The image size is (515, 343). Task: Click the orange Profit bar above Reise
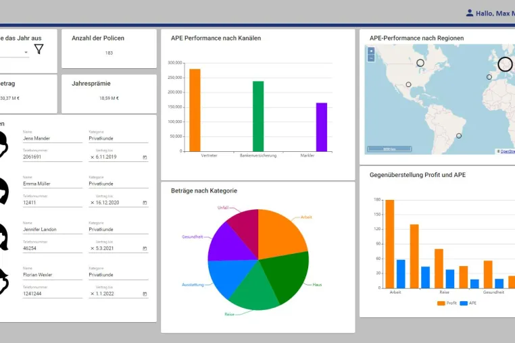pyautogui.click(x=439, y=269)
